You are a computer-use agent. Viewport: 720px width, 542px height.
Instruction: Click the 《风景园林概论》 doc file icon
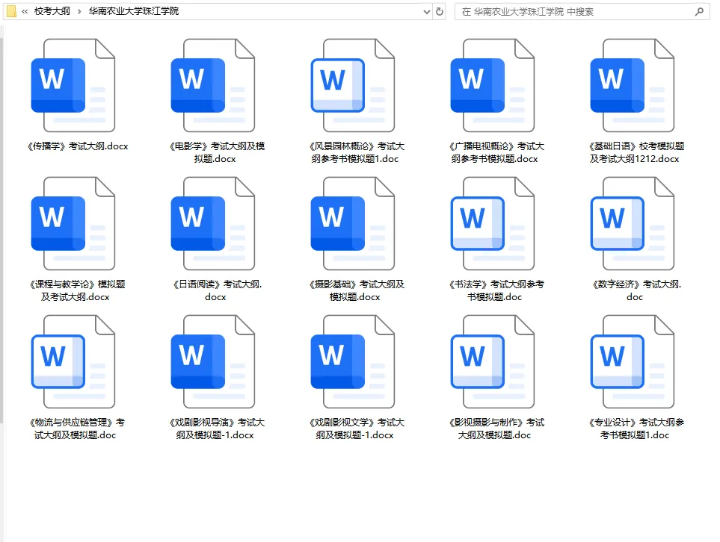click(353, 85)
